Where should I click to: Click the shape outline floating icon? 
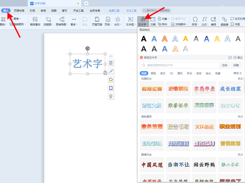point(111,88)
